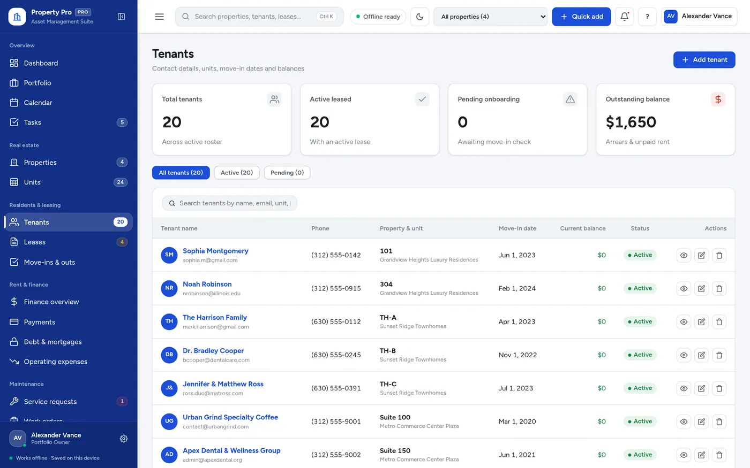Open the All properties dropdown
The width and height of the screenshot is (750, 468).
coord(491,17)
